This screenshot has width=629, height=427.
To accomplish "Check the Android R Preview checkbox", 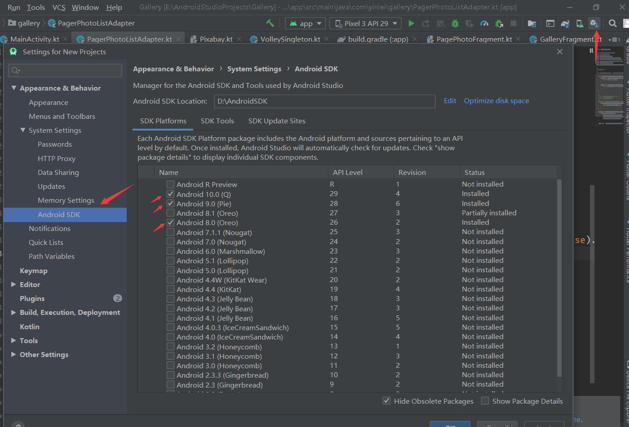I will click(170, 184).
